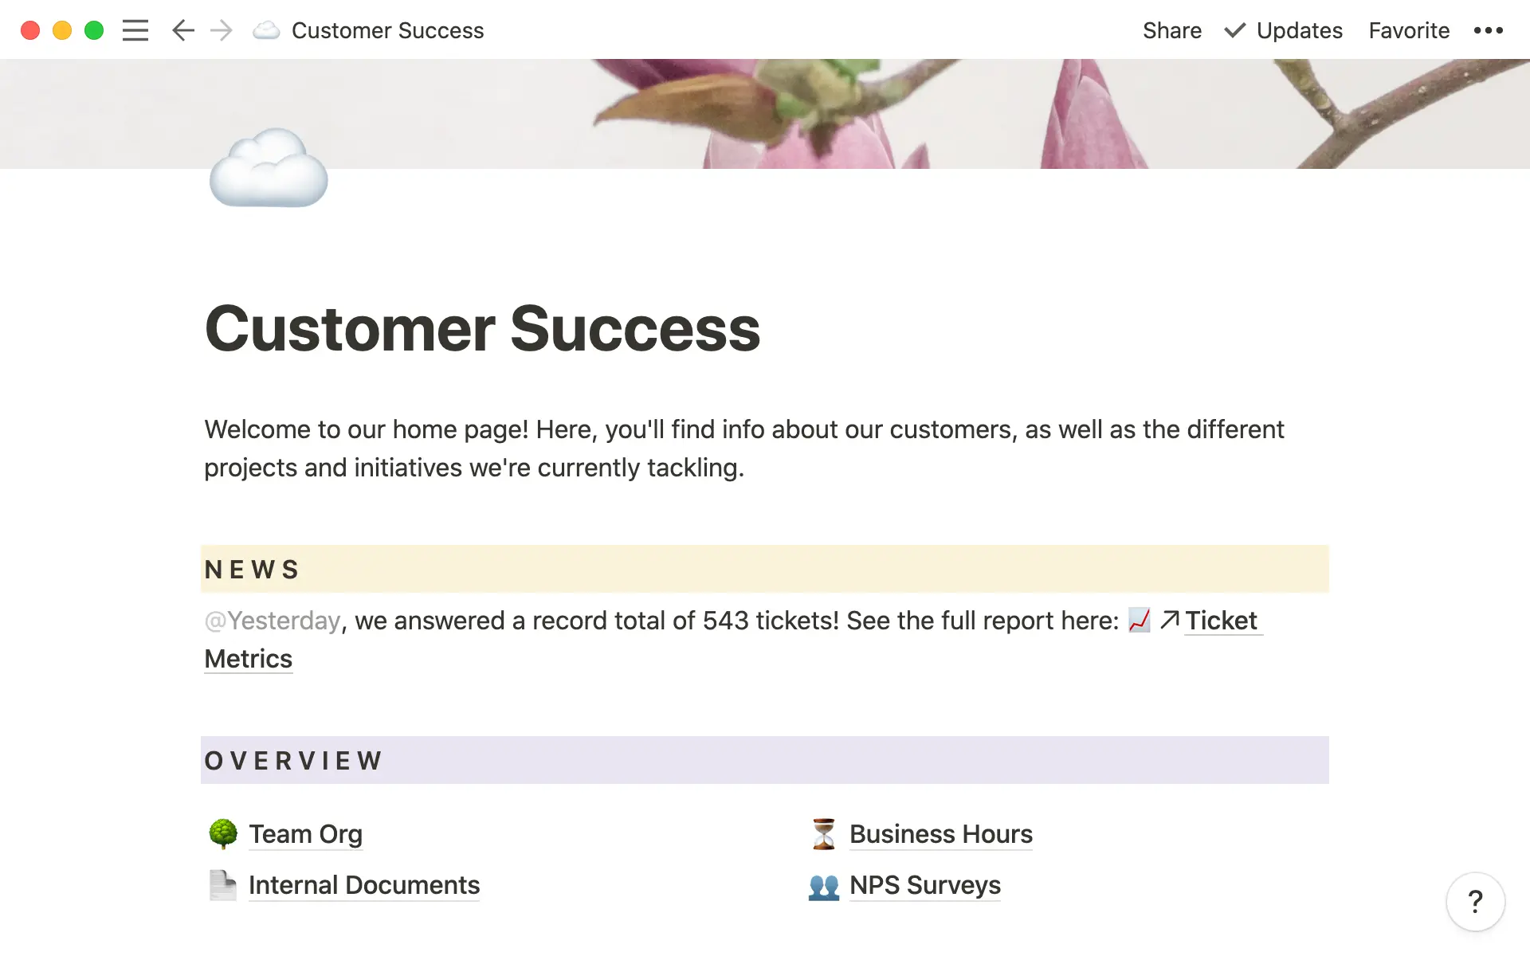This screenshot has width=1530, height=956.
Task: Open the Updates panel
Action: (x=1284, y=30)
